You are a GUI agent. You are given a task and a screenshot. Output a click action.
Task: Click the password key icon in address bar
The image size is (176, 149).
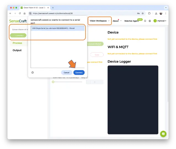pos(138,13)
